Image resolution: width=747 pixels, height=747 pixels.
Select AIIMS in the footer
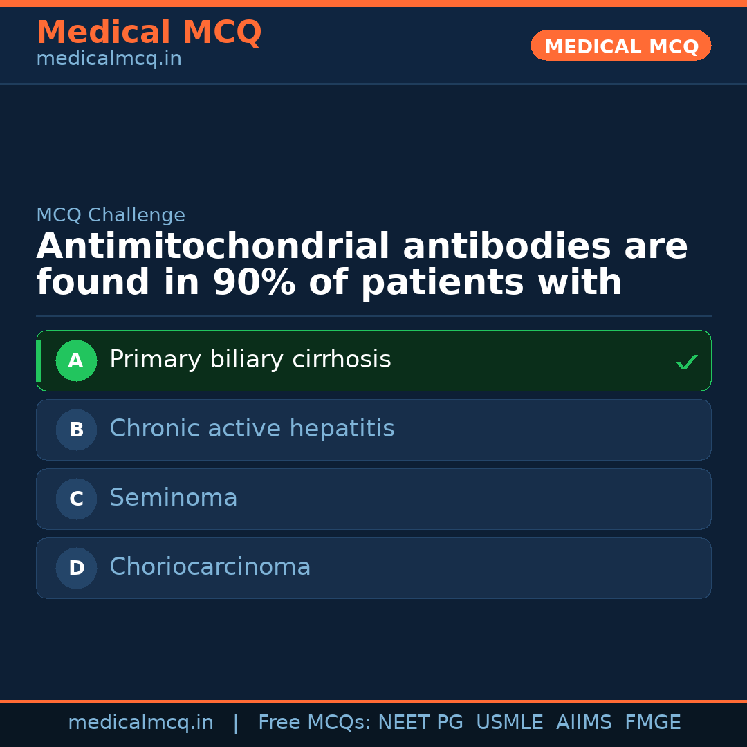point(584,723)
